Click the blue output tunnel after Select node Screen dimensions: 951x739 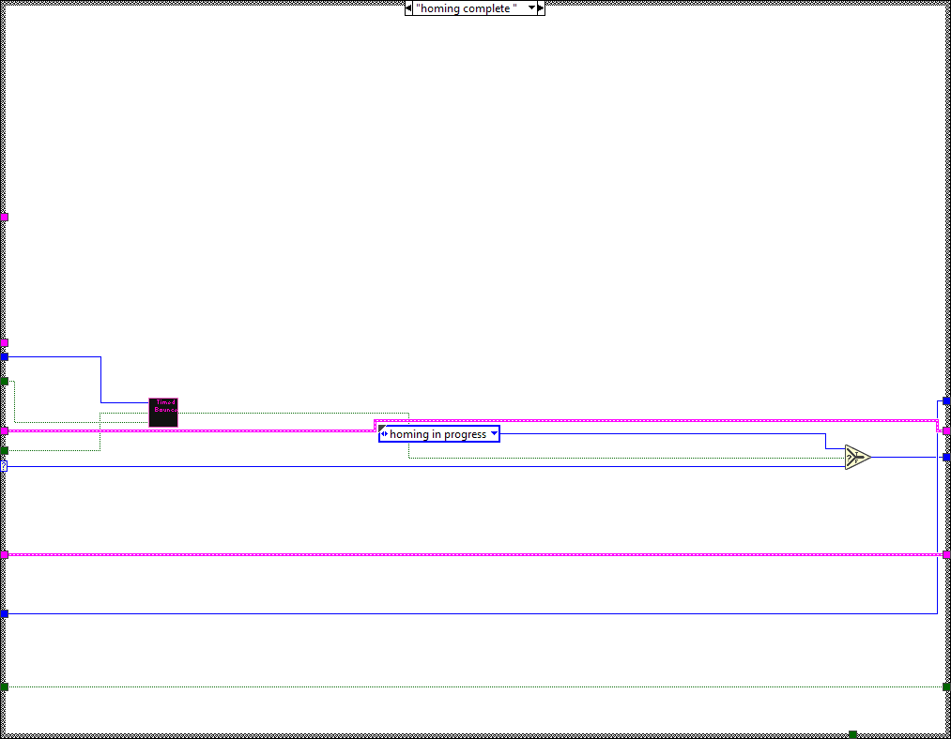click(946, 457)
